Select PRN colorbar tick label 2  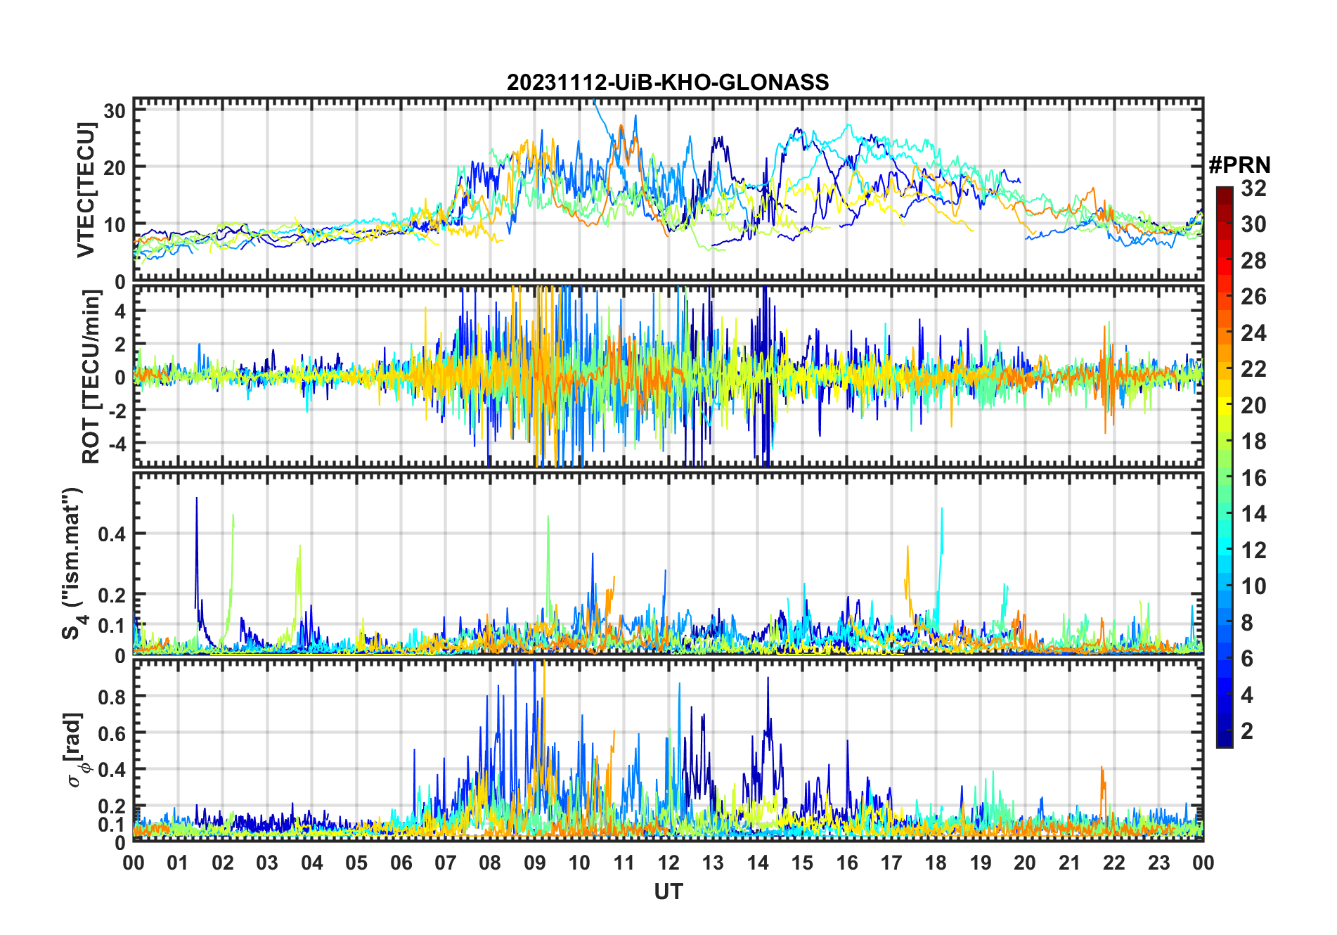click(1247, 731)
